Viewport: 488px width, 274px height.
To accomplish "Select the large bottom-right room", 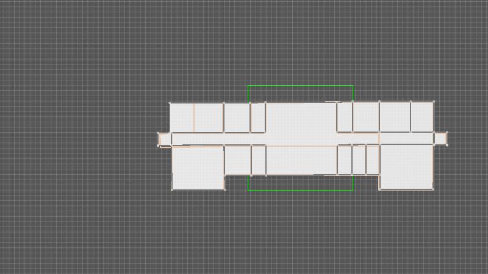I will pos(406,166).
